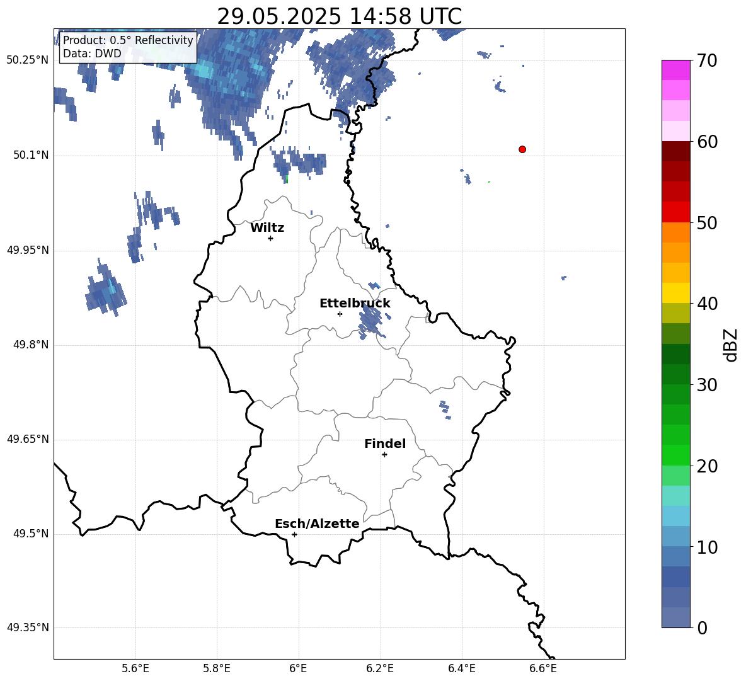Click the 6°E longitude label
The width and height of the screenshot is (746, 681).
[298, 668]
